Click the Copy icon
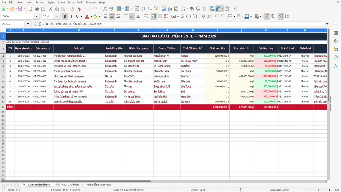The image size is (341, 192). tap(57, 9)
